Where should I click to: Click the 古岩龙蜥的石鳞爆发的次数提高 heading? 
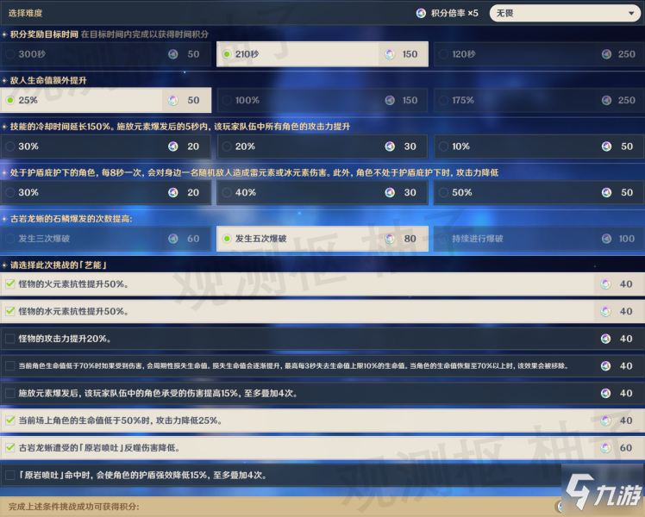[72, 219]
